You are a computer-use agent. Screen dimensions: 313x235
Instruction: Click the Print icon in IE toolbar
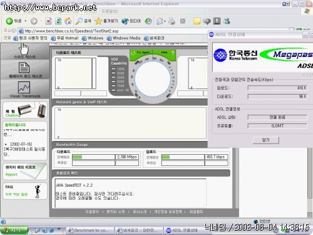[x=172, y=21]
